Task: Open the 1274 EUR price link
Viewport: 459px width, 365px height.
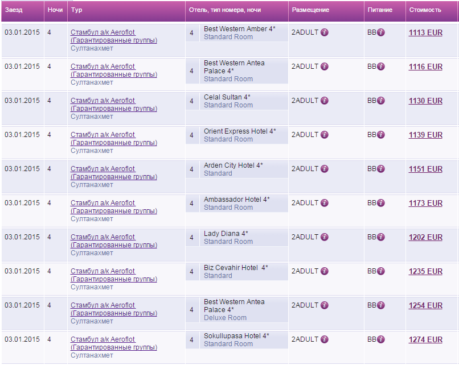Action: pyautogui.click(x=425, y=340)
